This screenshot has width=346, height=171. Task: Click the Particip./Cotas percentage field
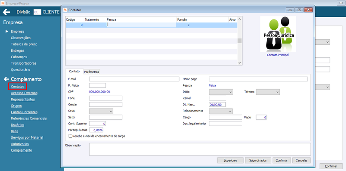pos(96,130)
